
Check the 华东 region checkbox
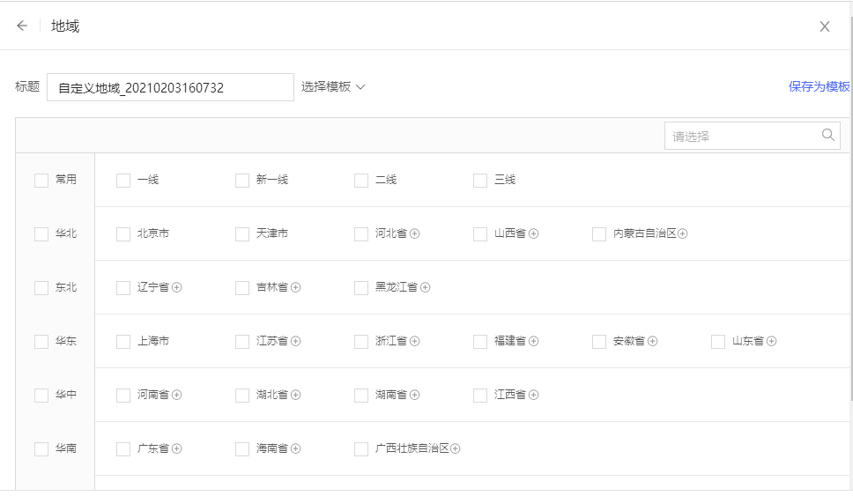click(x=41, y=342)
